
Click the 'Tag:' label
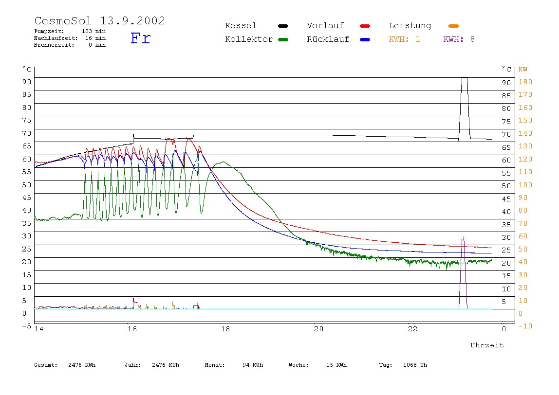click(385, 365)
